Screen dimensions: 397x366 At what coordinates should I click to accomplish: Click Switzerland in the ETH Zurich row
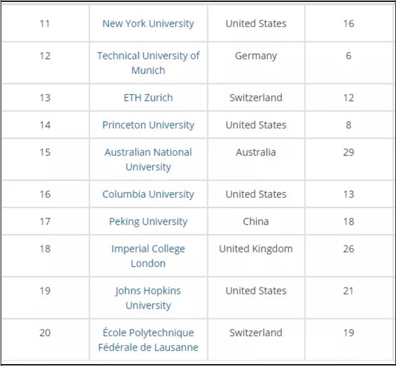pyautogui.click(x=256, y=98)
